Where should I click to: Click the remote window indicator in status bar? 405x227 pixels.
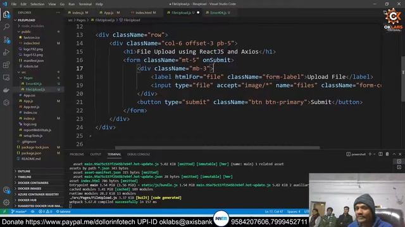4,212
